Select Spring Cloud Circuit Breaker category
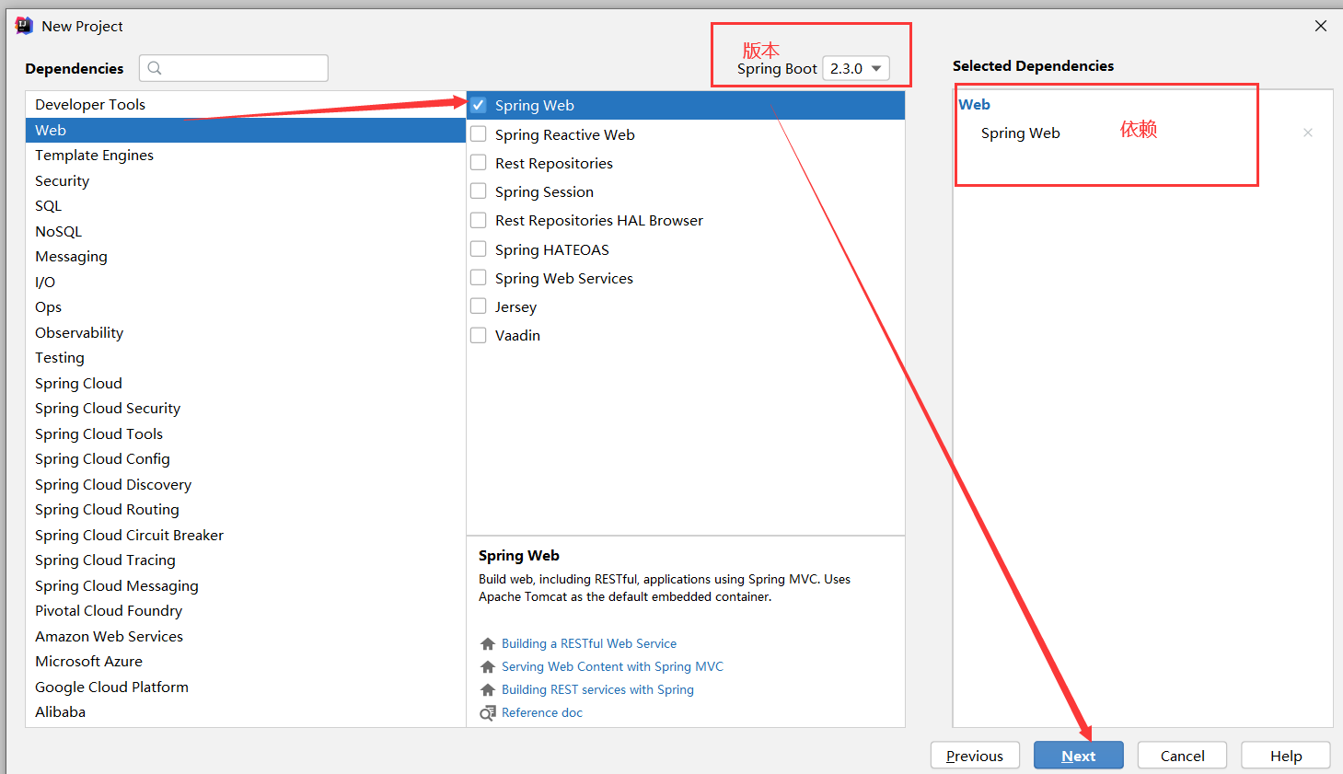The image size is (1343, 774). pyautogui.click(x=246, y=535)
